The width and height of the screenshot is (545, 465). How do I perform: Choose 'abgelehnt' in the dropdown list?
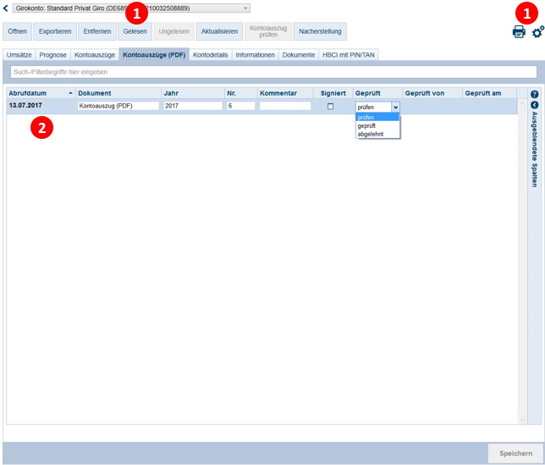click(370, 134)
